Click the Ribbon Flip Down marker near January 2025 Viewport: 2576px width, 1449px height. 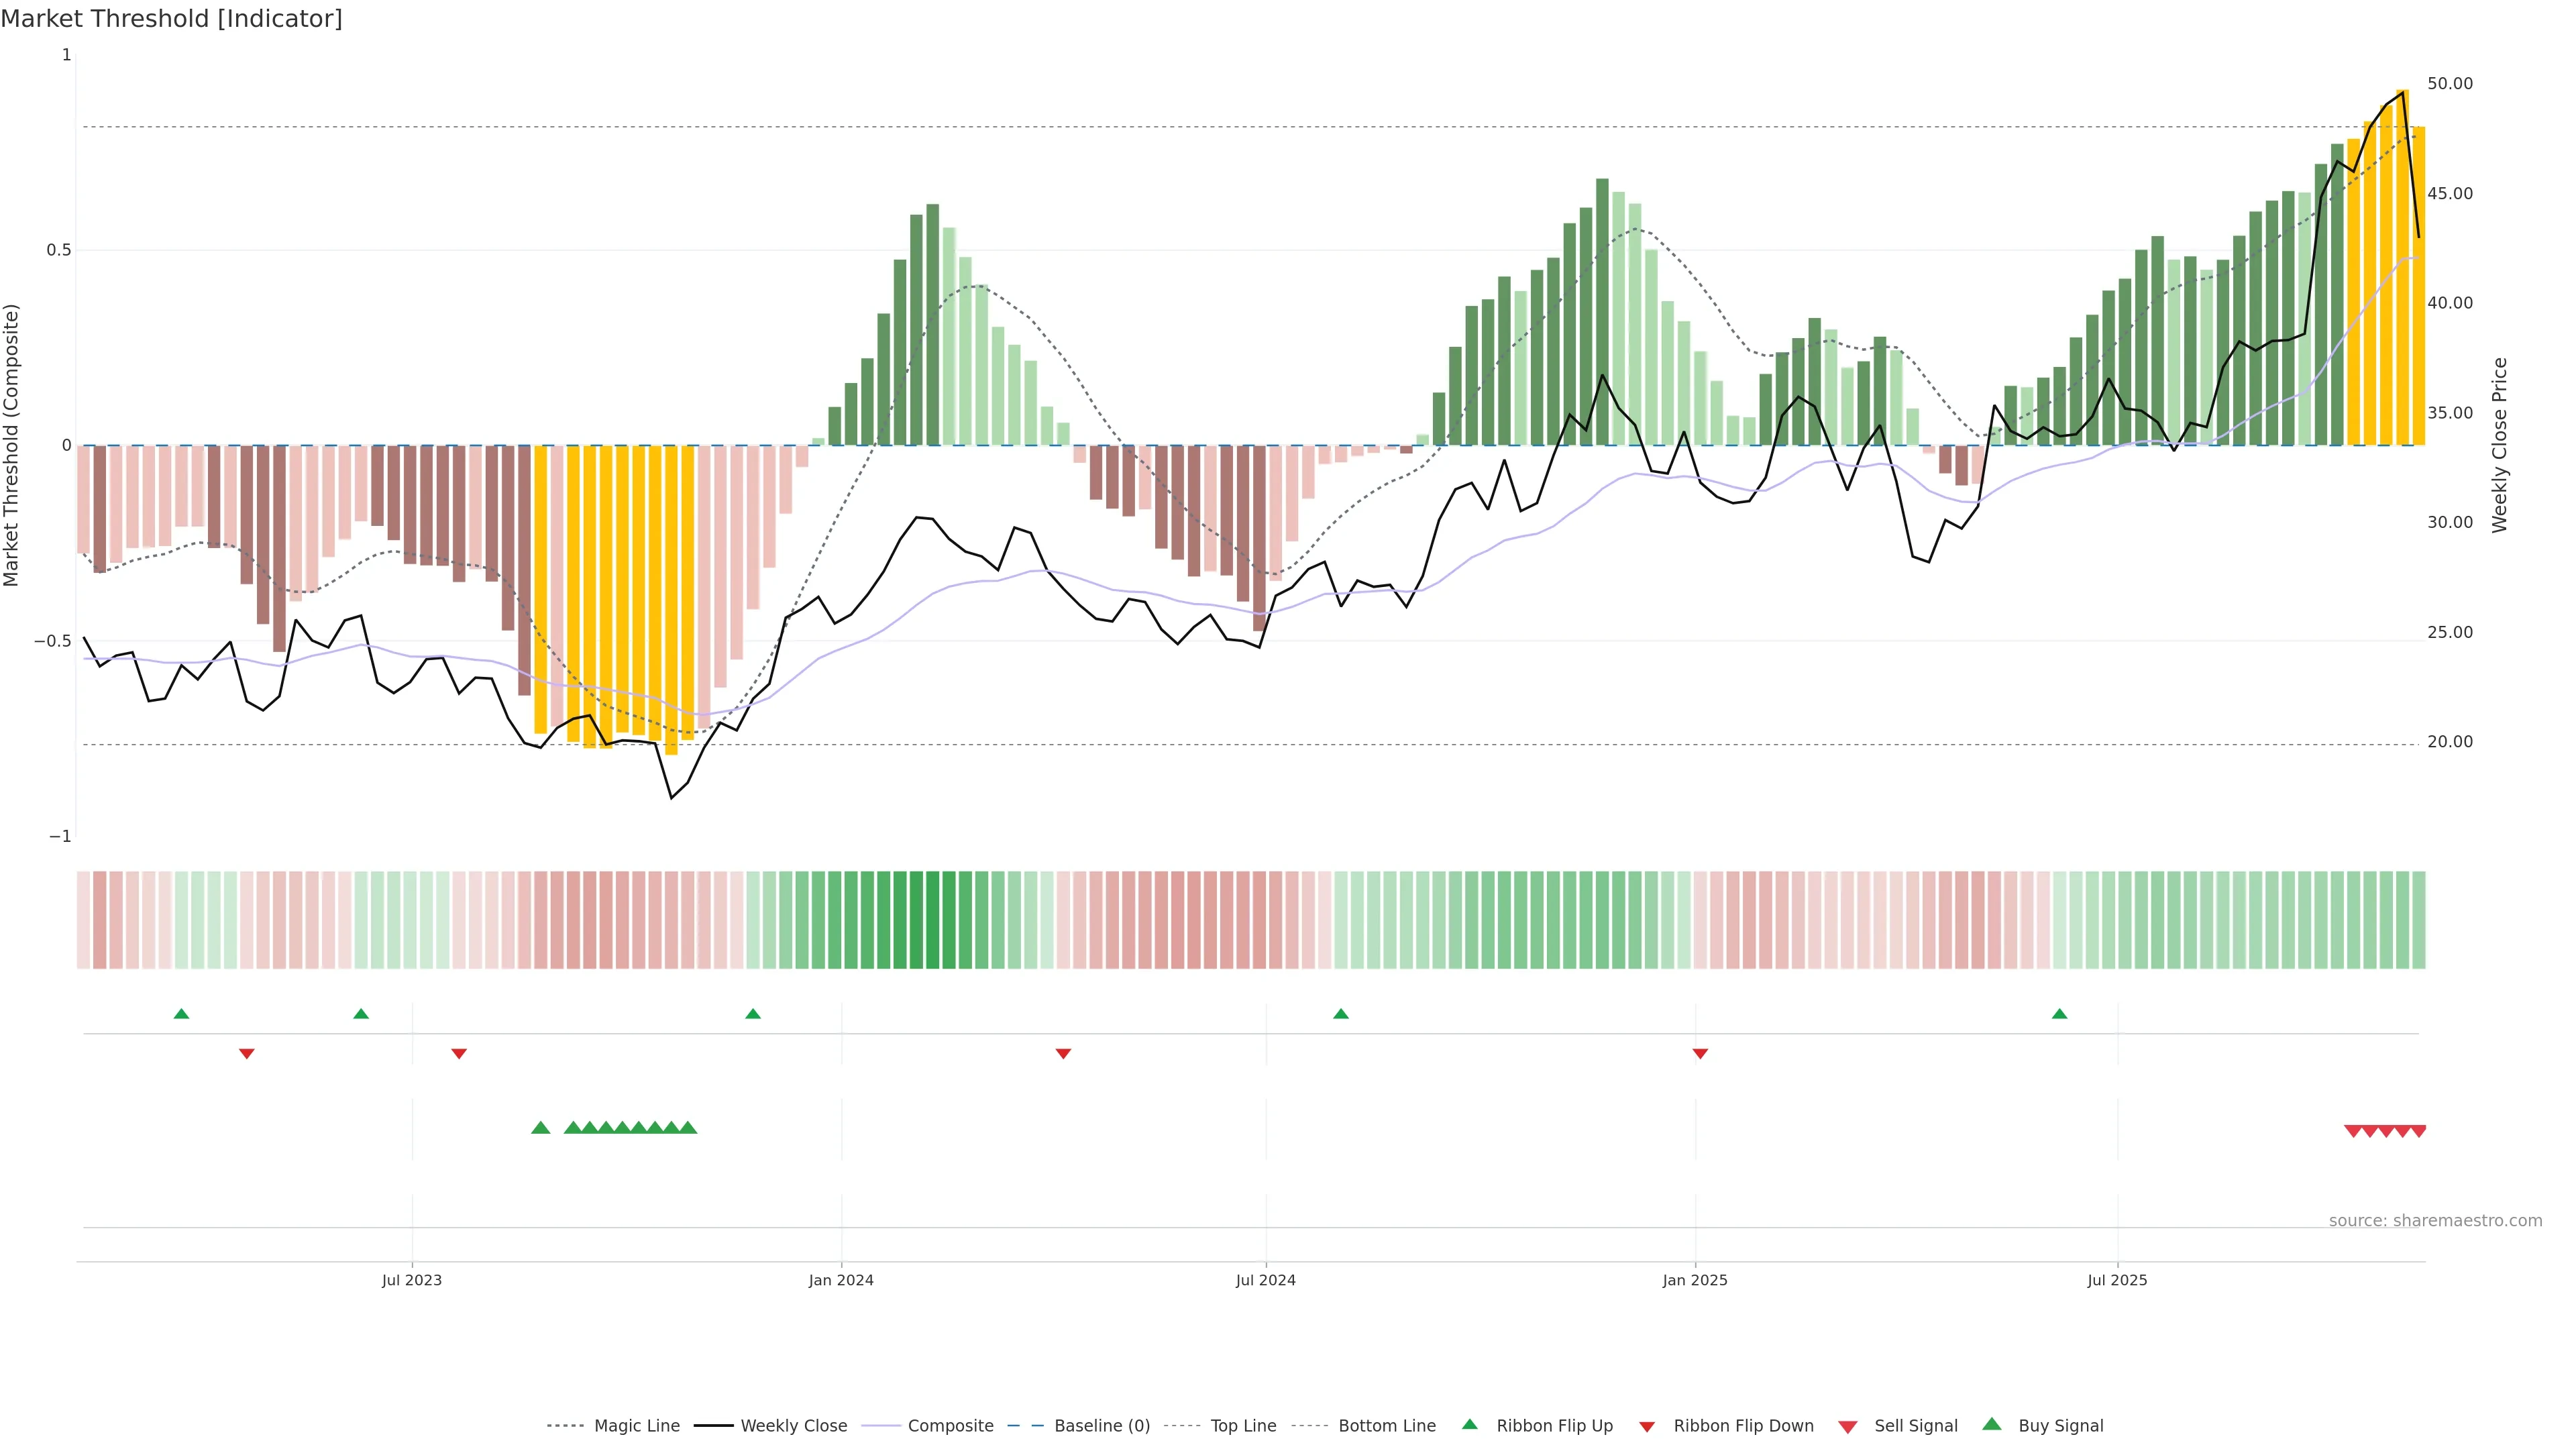tap(1700, 1053)
